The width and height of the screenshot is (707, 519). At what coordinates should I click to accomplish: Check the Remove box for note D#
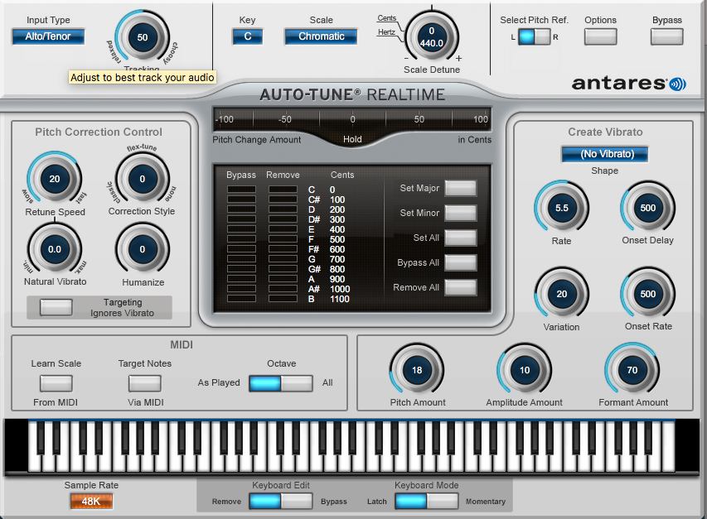coord(283,219)
